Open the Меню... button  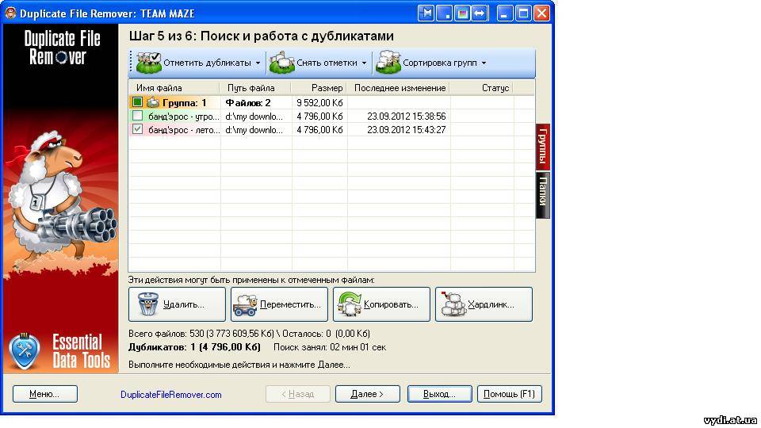point(44,394)
